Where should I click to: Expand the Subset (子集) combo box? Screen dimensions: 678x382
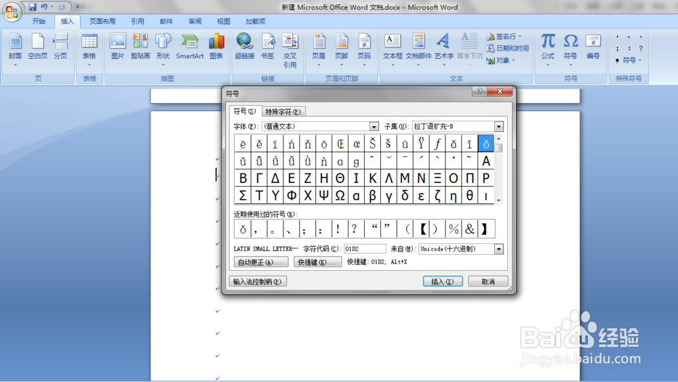click(499, 127)
